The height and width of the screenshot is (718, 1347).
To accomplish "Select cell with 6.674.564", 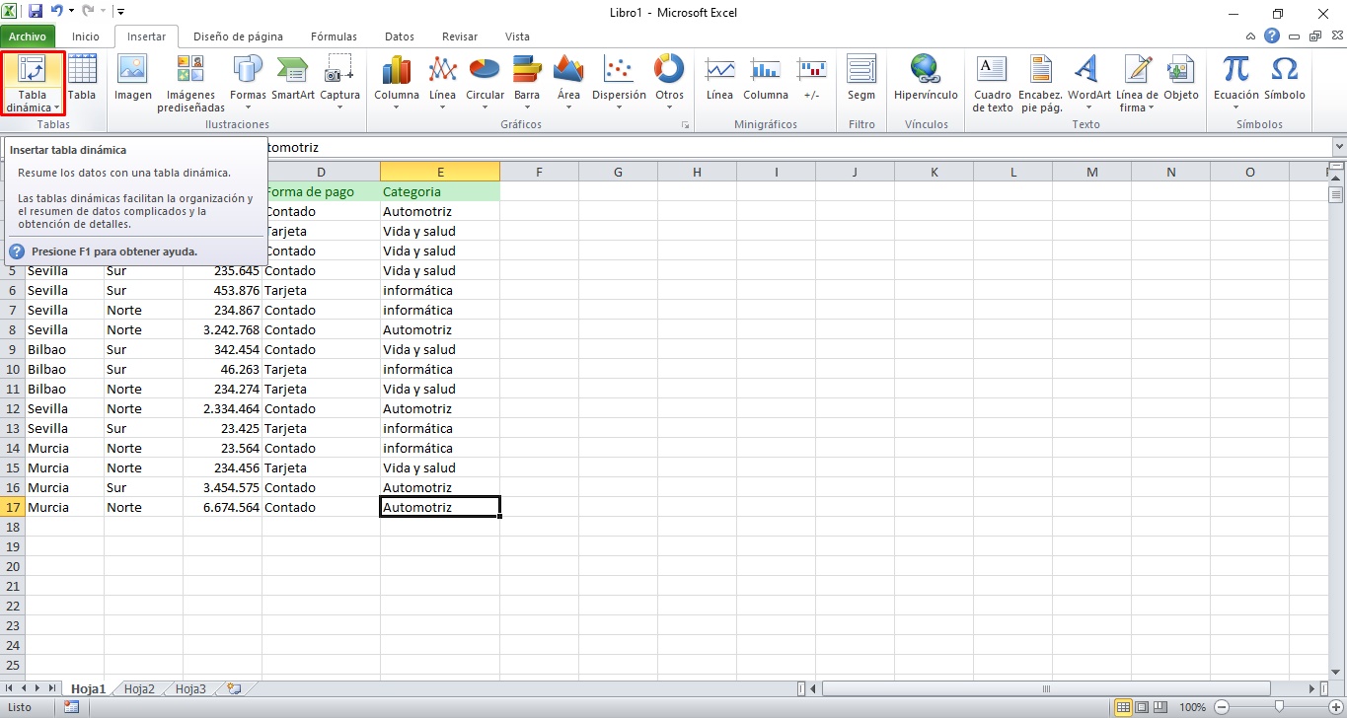I will point(222,507).
